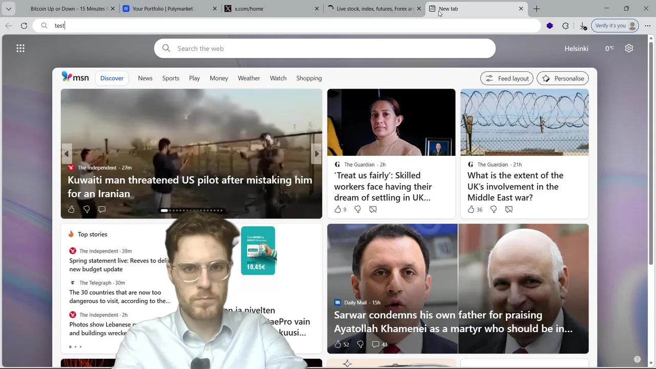
Task: Open comments on UK's Middle East article
Action: pos(509,209)
